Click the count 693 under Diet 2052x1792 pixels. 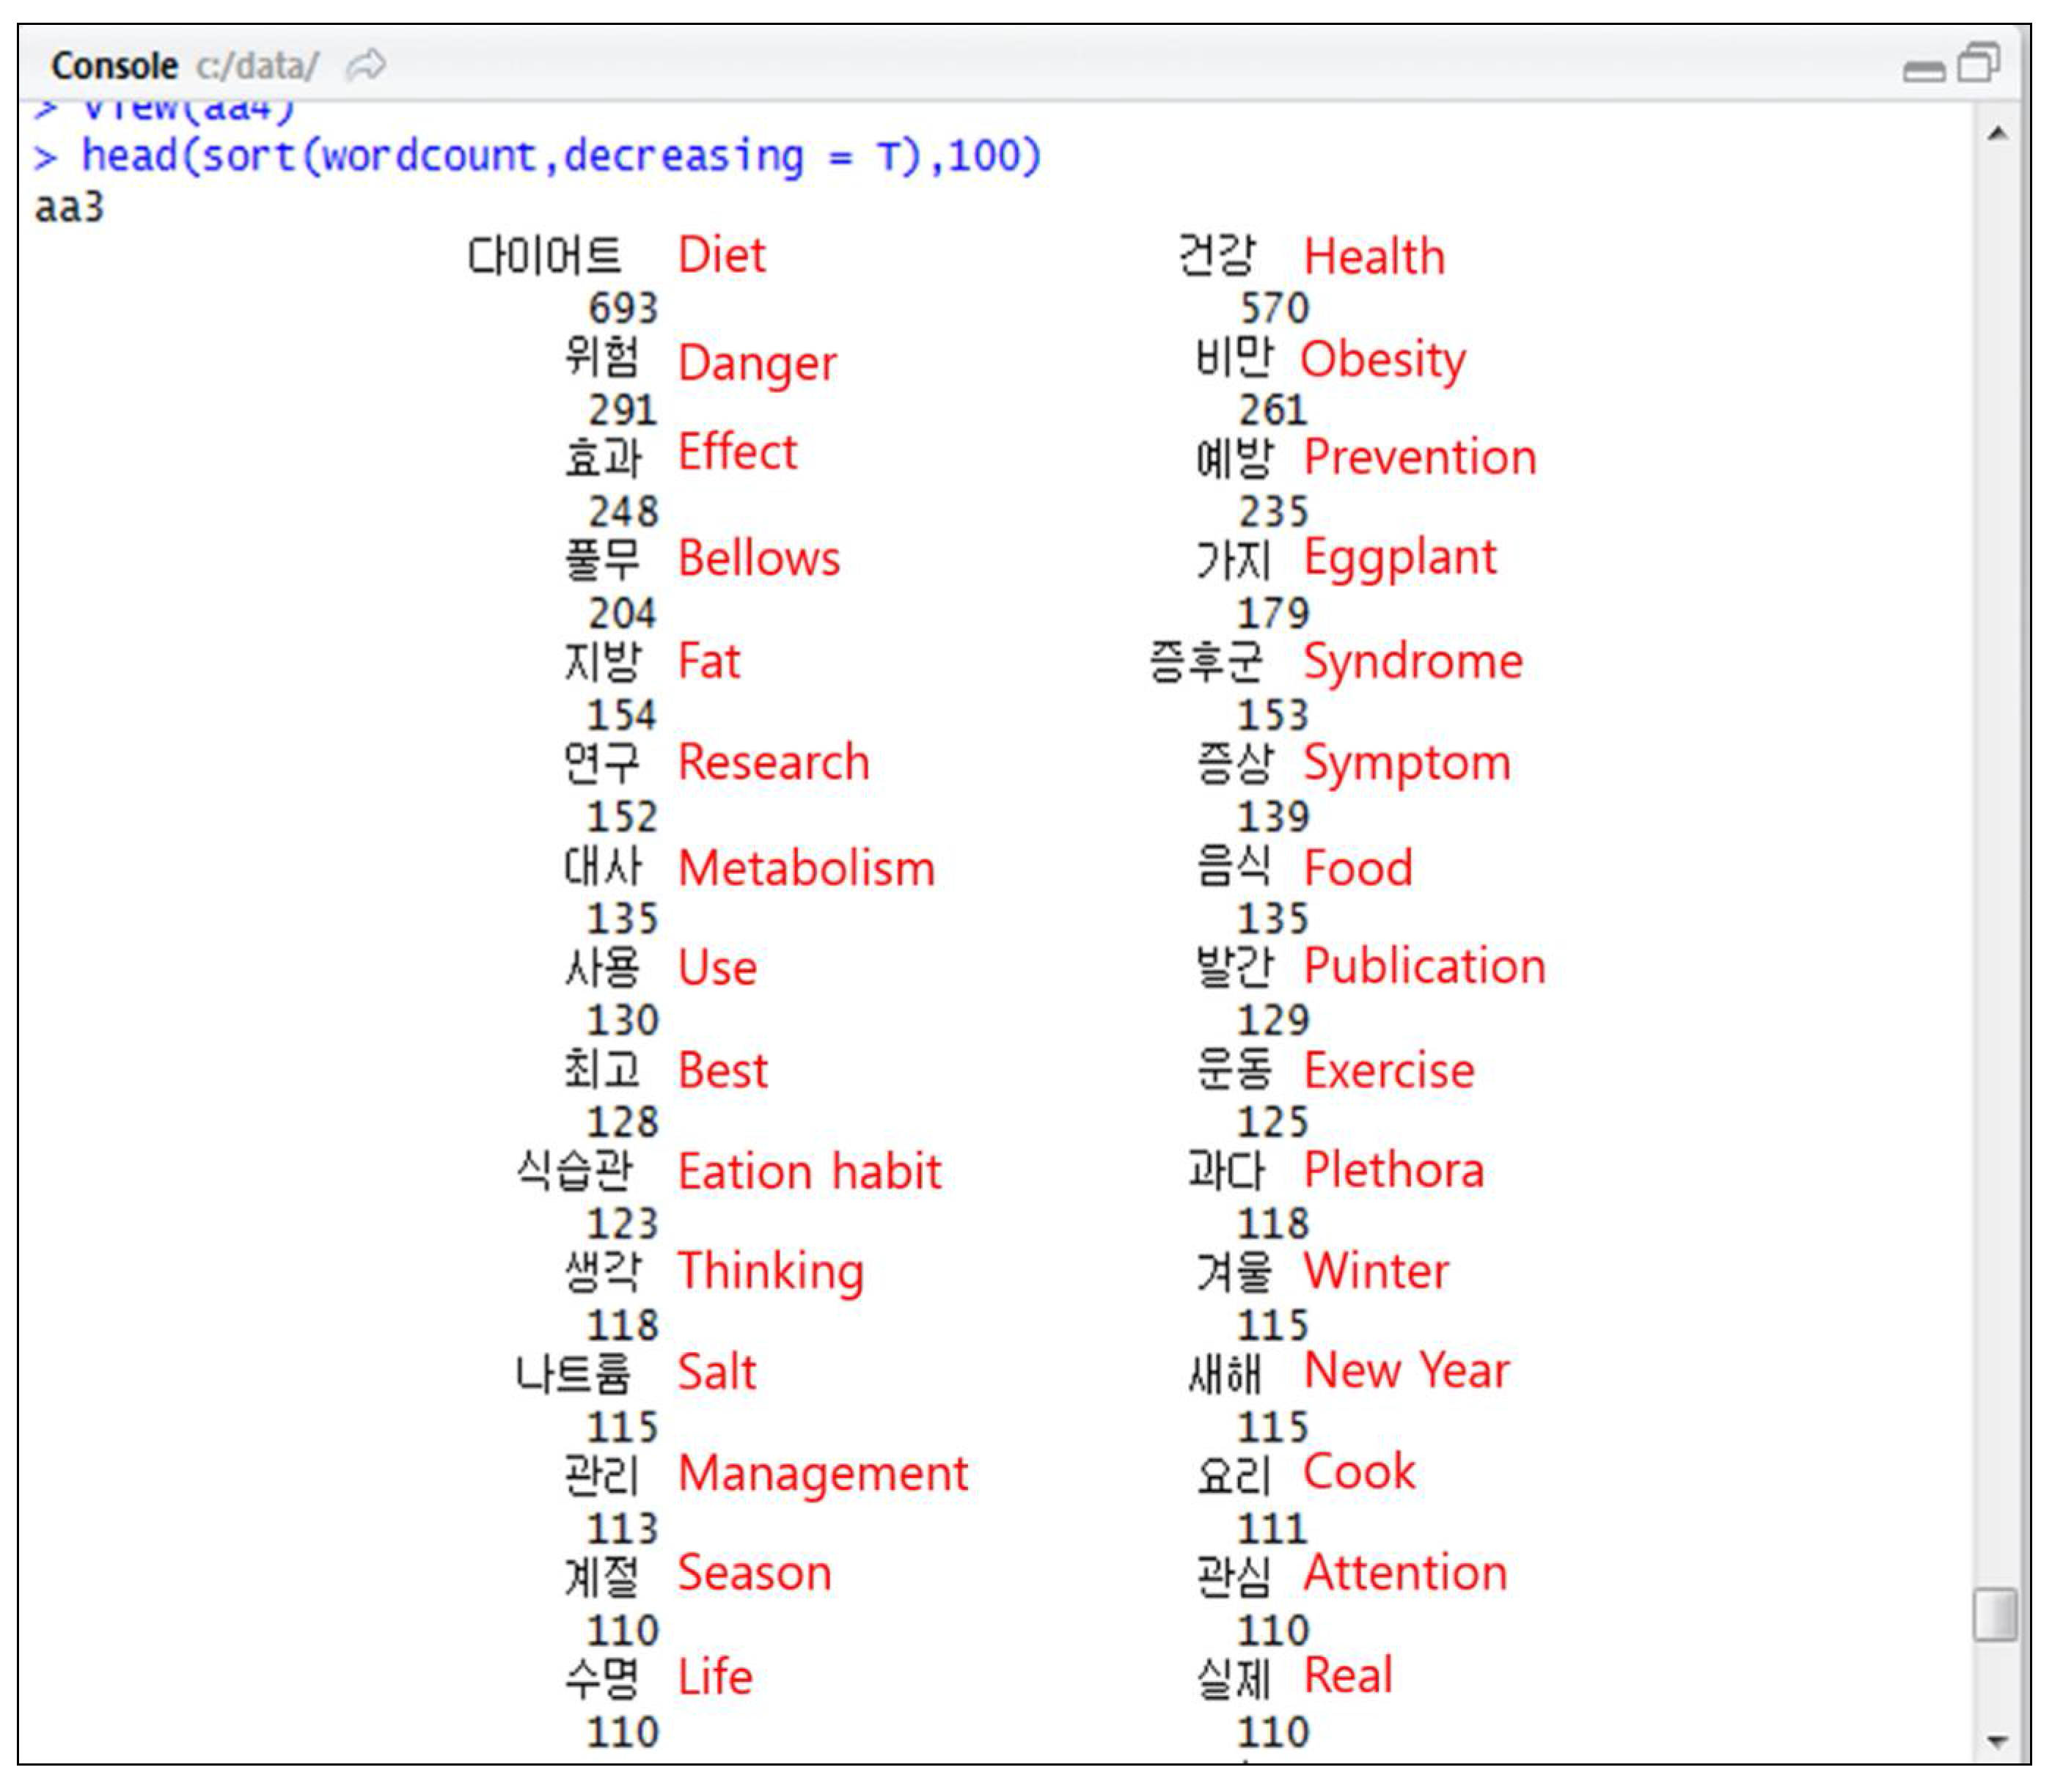[623, 308]
